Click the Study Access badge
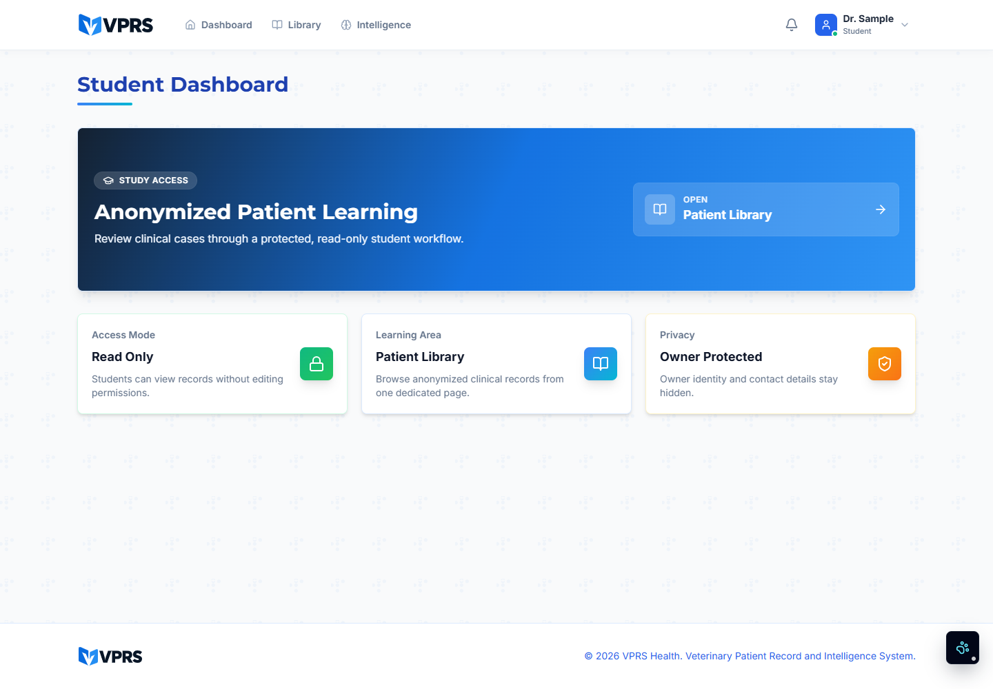 146,181
